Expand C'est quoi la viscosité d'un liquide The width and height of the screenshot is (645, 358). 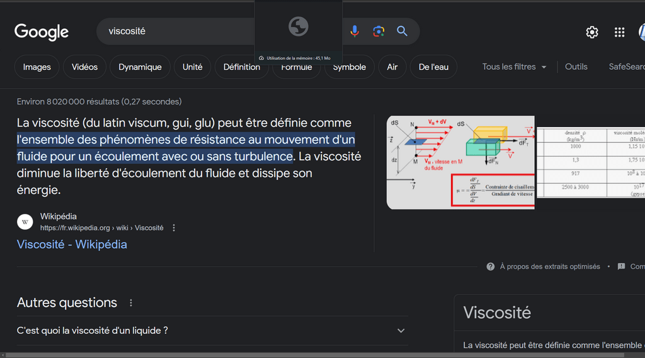coord(212,330)
